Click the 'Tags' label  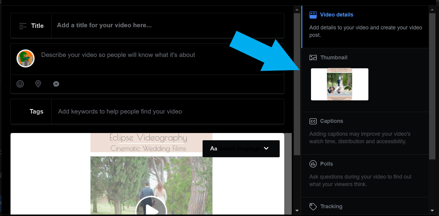(x=36, y=111)
